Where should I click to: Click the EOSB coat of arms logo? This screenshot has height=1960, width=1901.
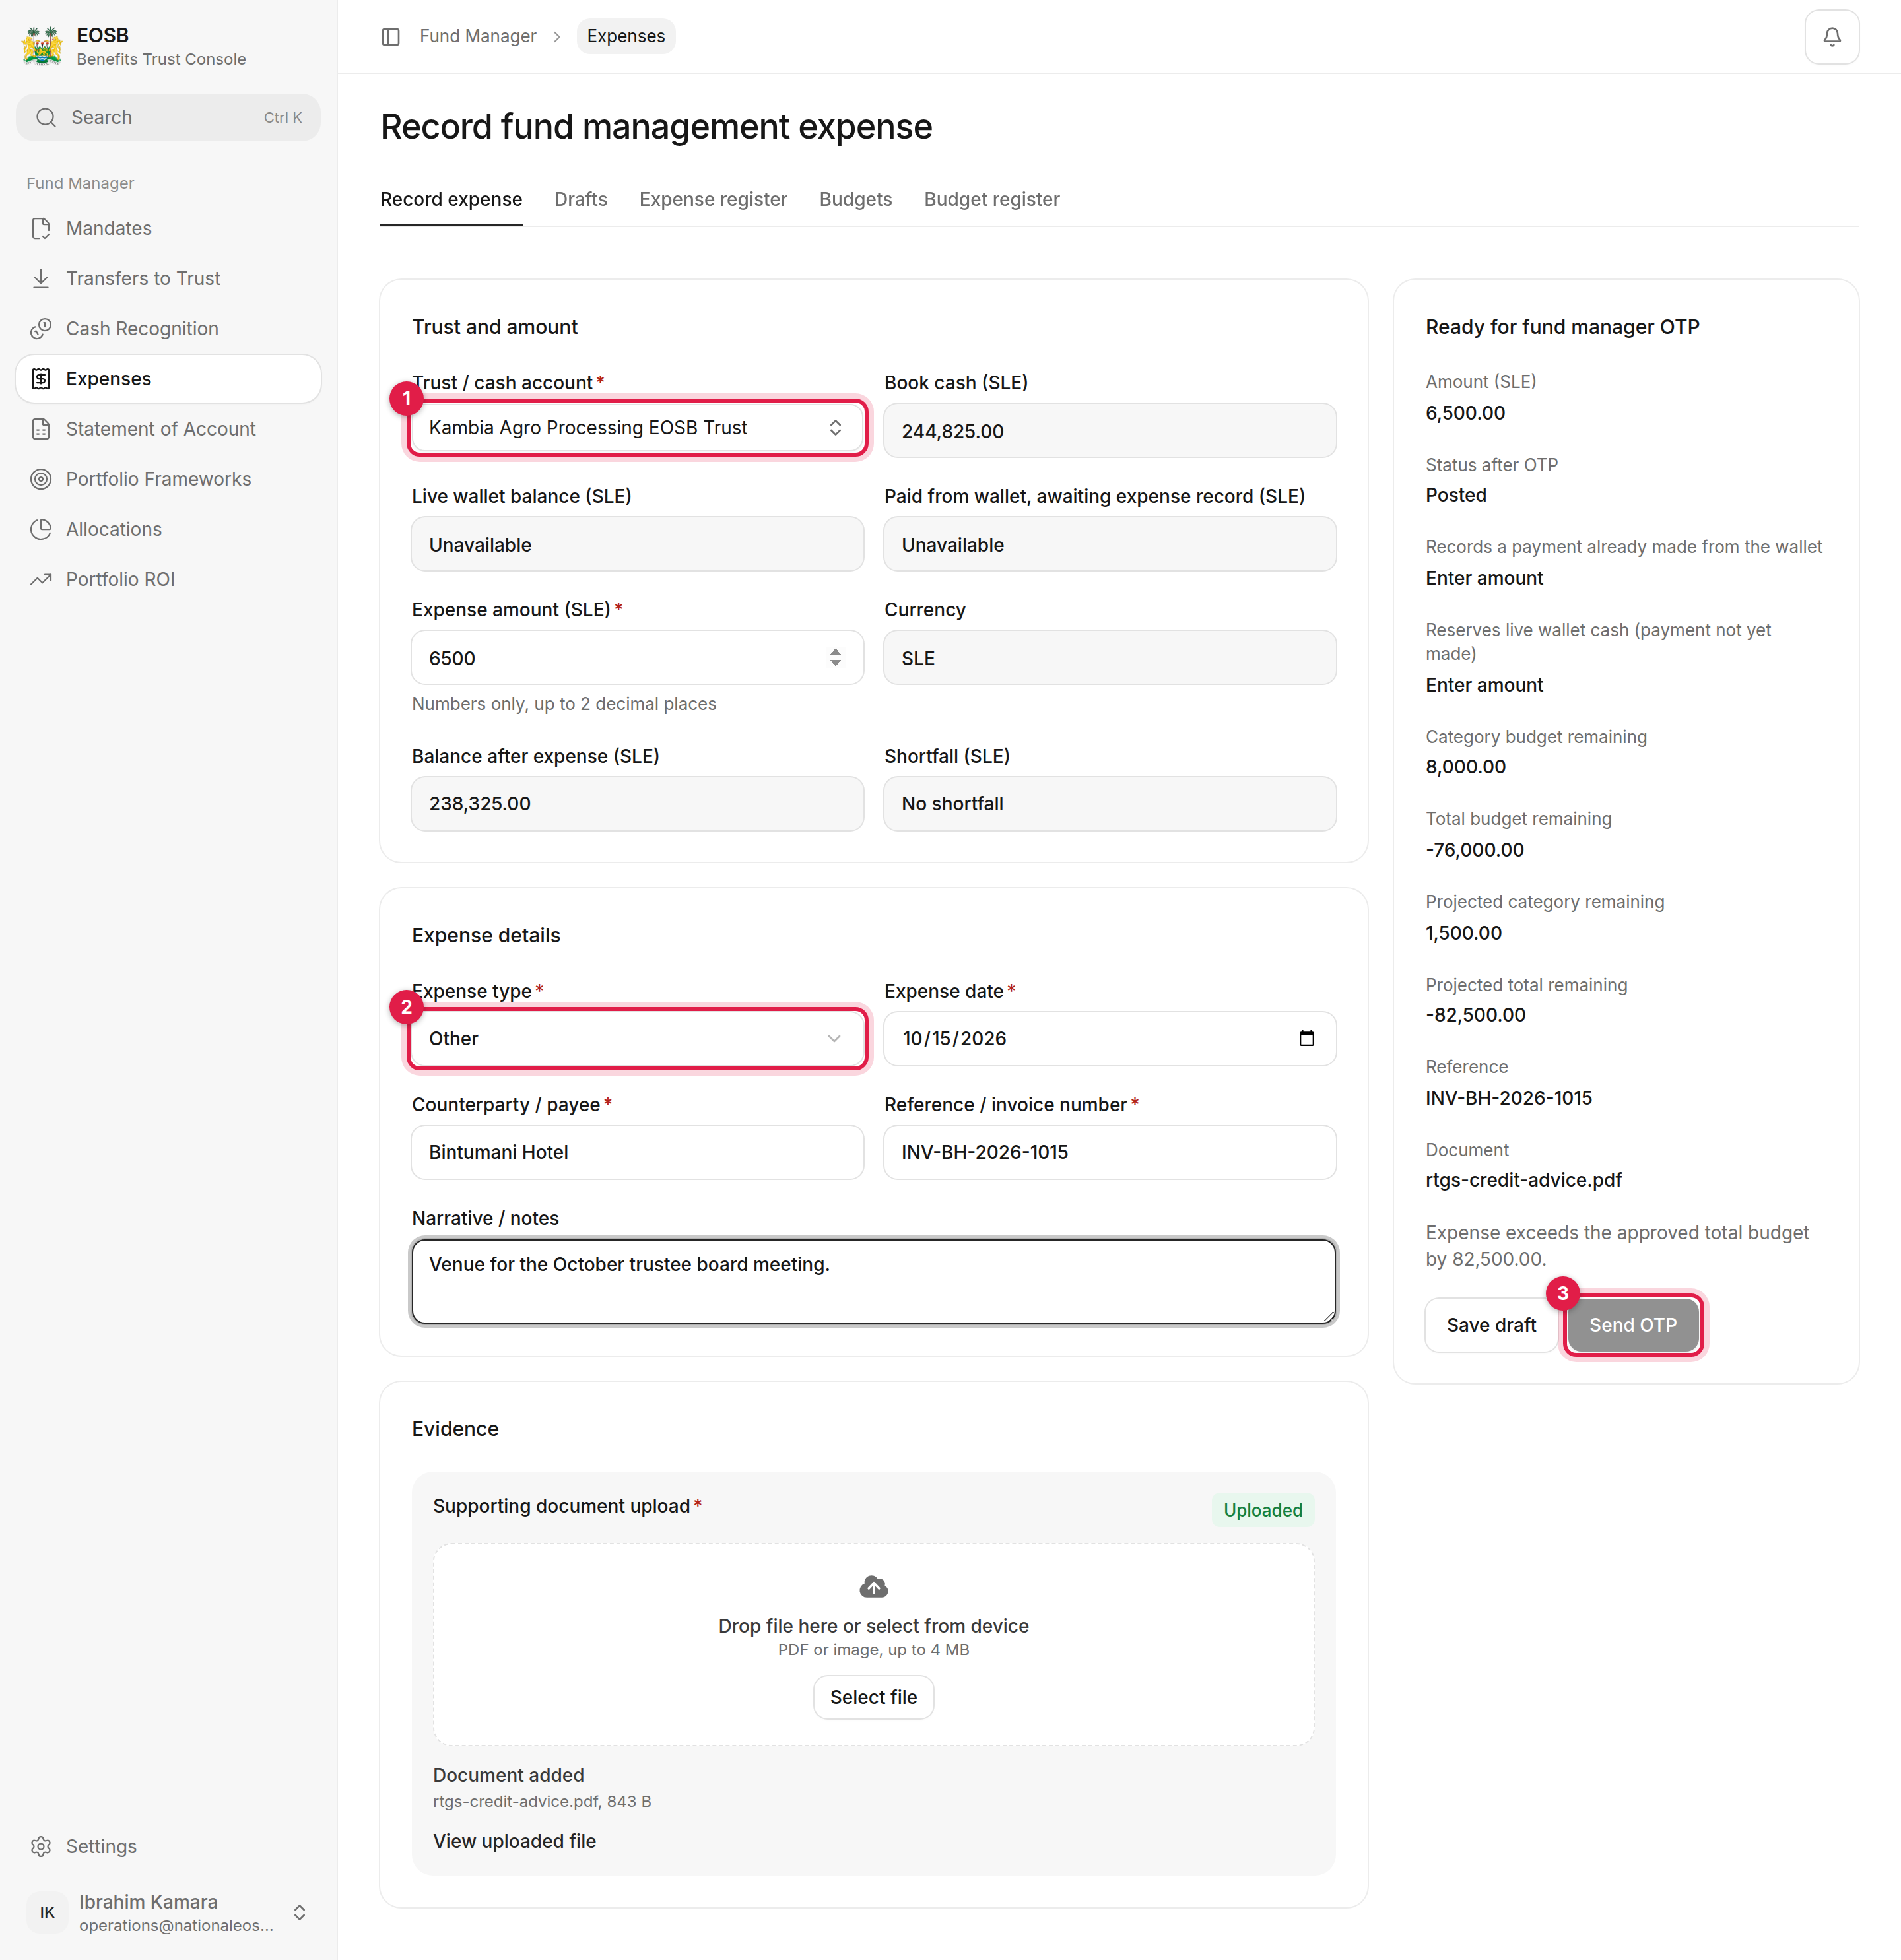pyautogui.click(x=42, y=46)
